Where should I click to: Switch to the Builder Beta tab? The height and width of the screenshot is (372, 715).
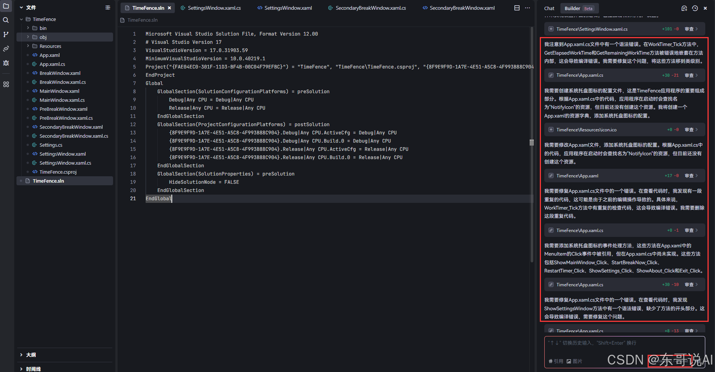(x=579, y=8)
